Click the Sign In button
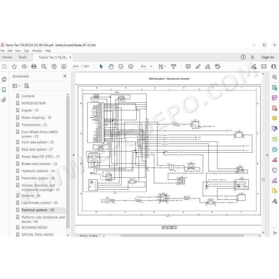Screen dimensions: 279x279 [x=267, y=57]
